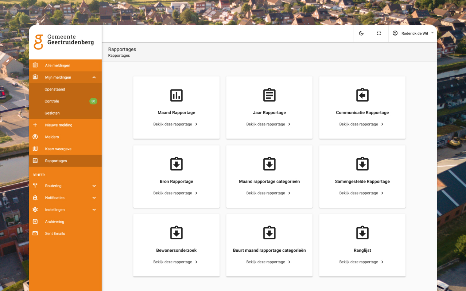Viewport: 466px width, 291px height.
Task: Toggle dark mode with the moon icon
Action: tap(361, 33)
